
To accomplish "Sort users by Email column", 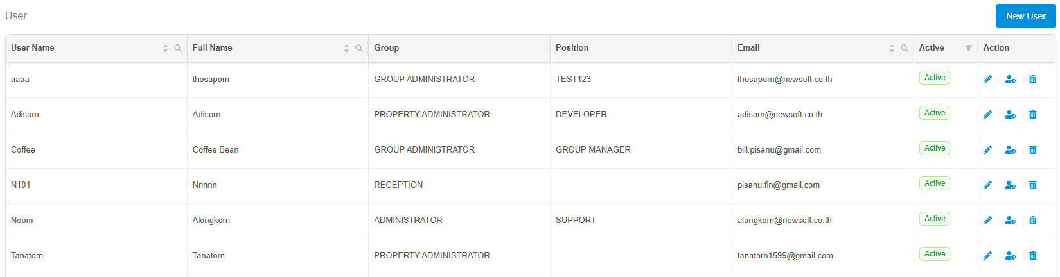I will click(892, 48).
